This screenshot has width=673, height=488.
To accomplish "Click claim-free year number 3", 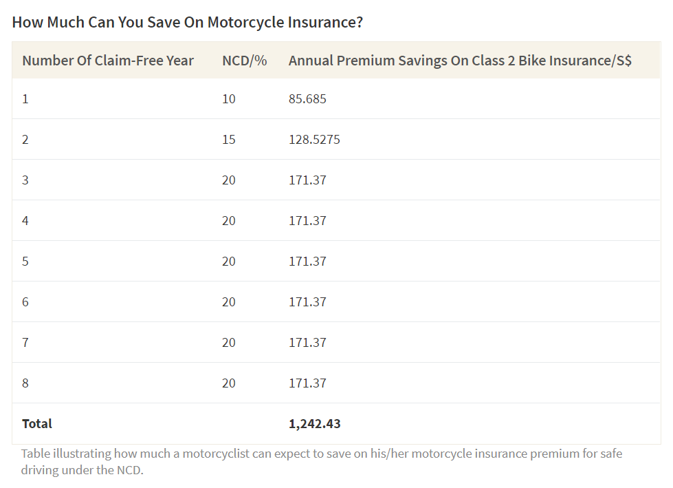I will 25,180.
